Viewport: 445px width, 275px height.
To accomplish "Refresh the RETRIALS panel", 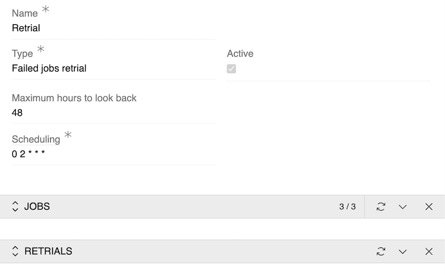I will [381, 251].
